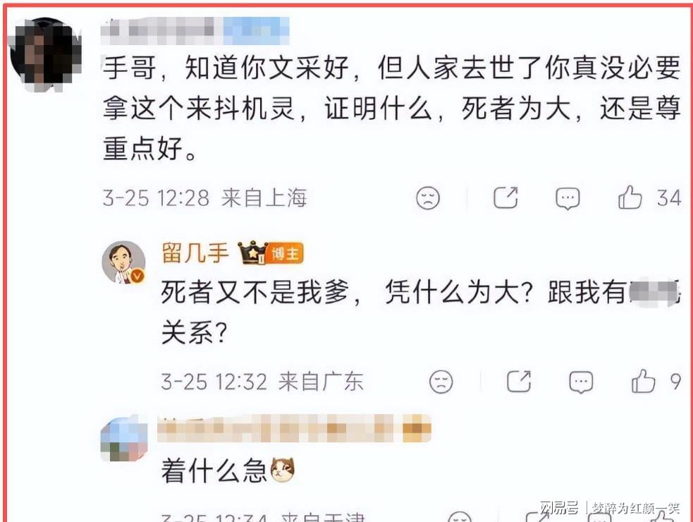Open the top commenter's pixelated avatar
Screen dimensions: 693x522
[x=46, y=54]
